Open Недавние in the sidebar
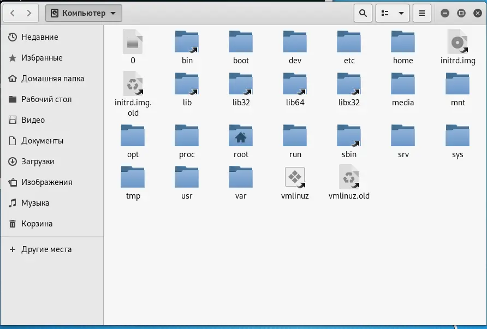487x329 pixels. click(x=52, y=37)
